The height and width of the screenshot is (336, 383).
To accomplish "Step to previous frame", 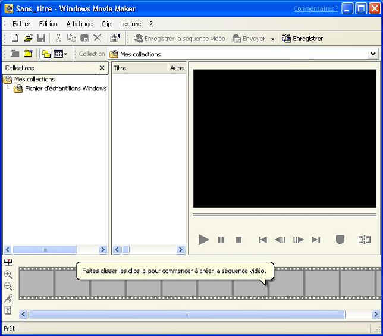I will click(x=280, y=240).
